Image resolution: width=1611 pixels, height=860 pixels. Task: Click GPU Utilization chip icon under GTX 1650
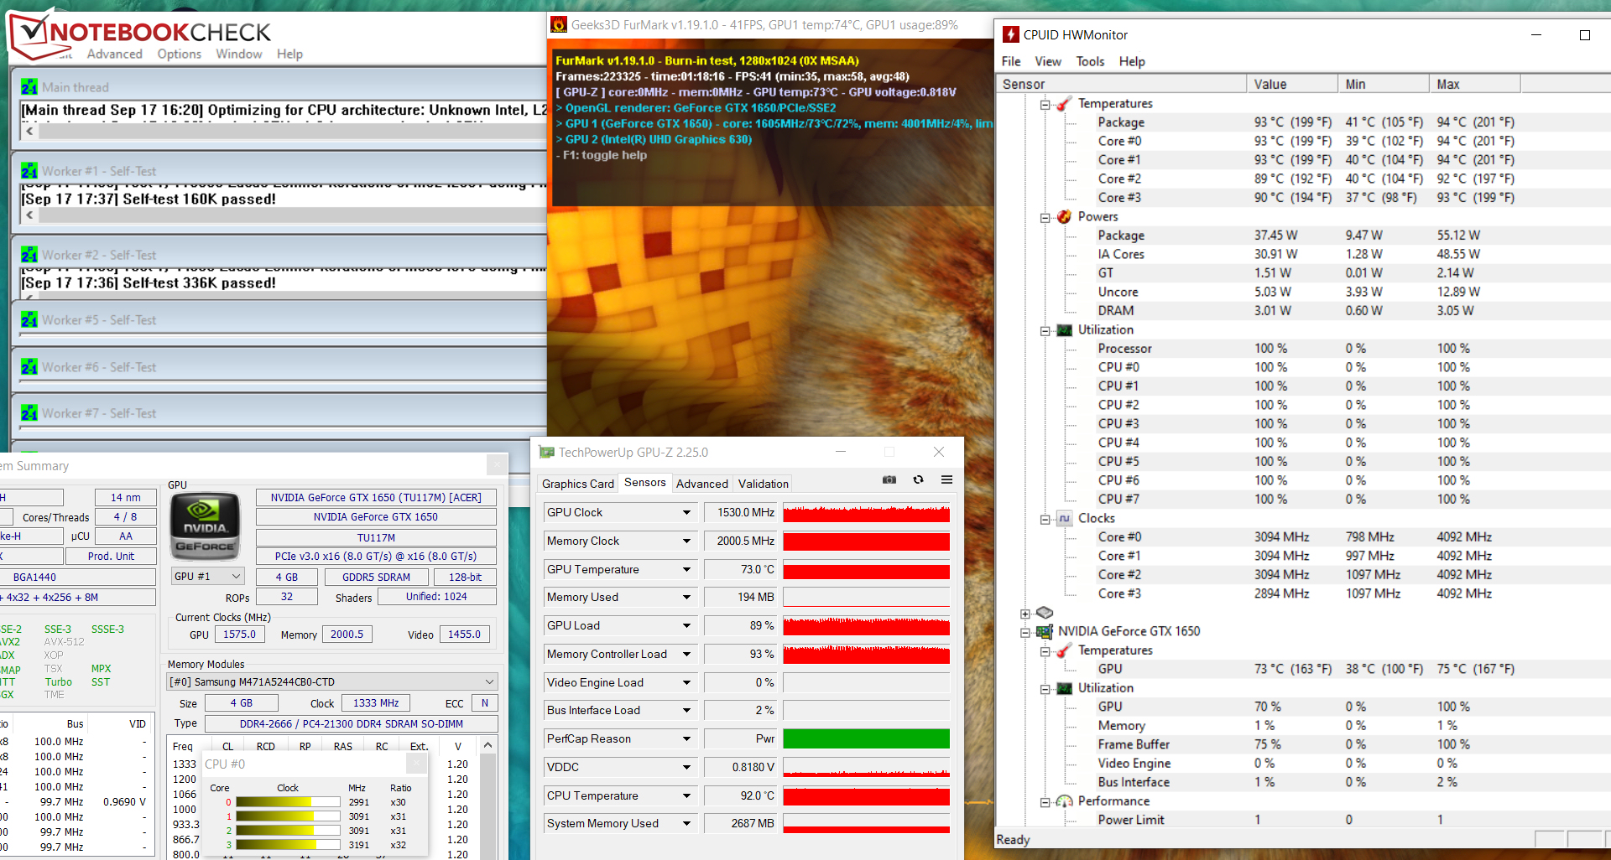coord(1064,689)
